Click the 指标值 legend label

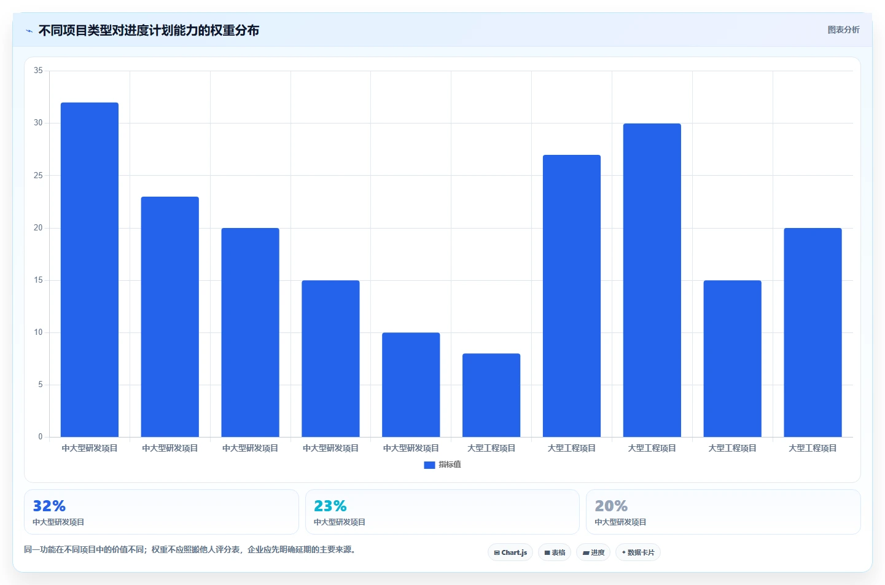tap(450, 465)
